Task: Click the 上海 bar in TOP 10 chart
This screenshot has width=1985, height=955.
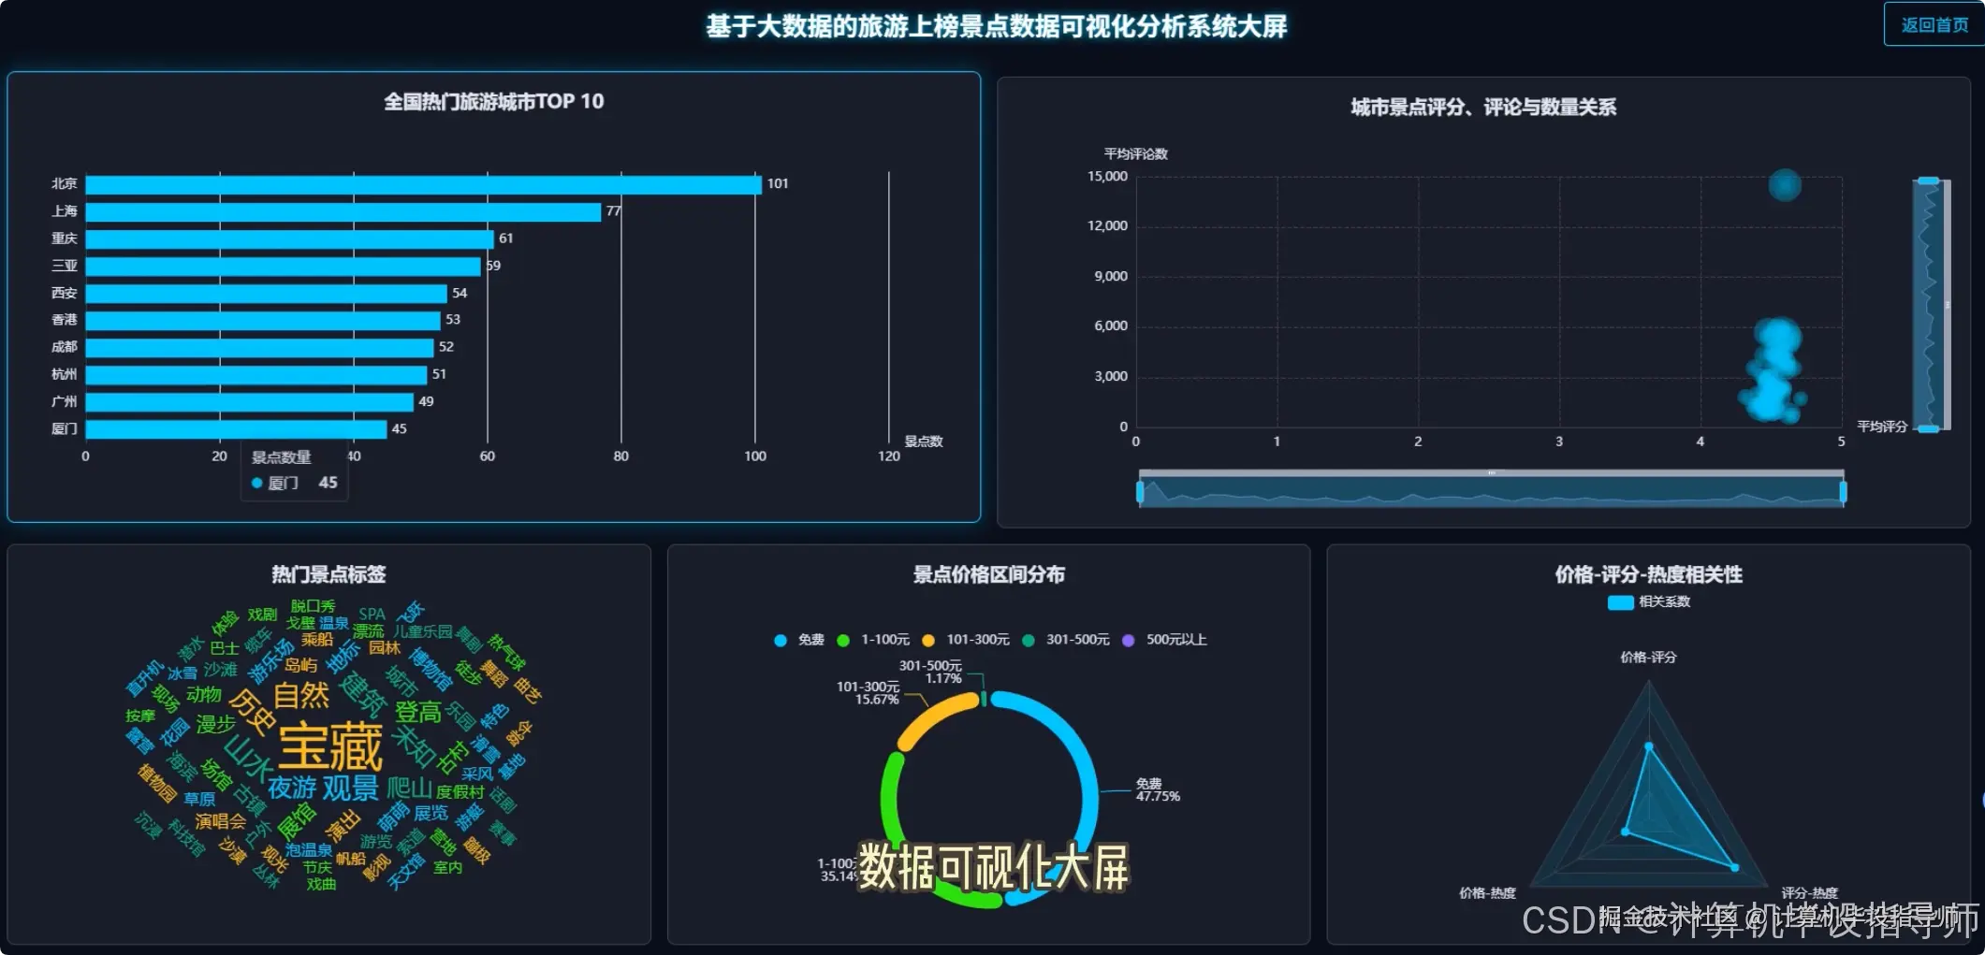Action: coord(343,211)
